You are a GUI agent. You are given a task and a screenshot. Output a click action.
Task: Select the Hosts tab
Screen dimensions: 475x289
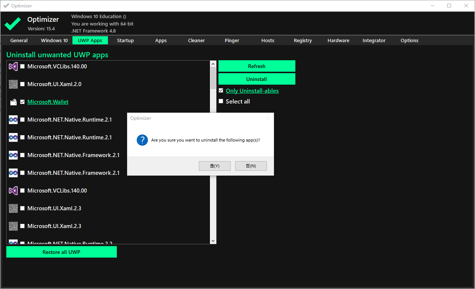click(x=268, y=40)
